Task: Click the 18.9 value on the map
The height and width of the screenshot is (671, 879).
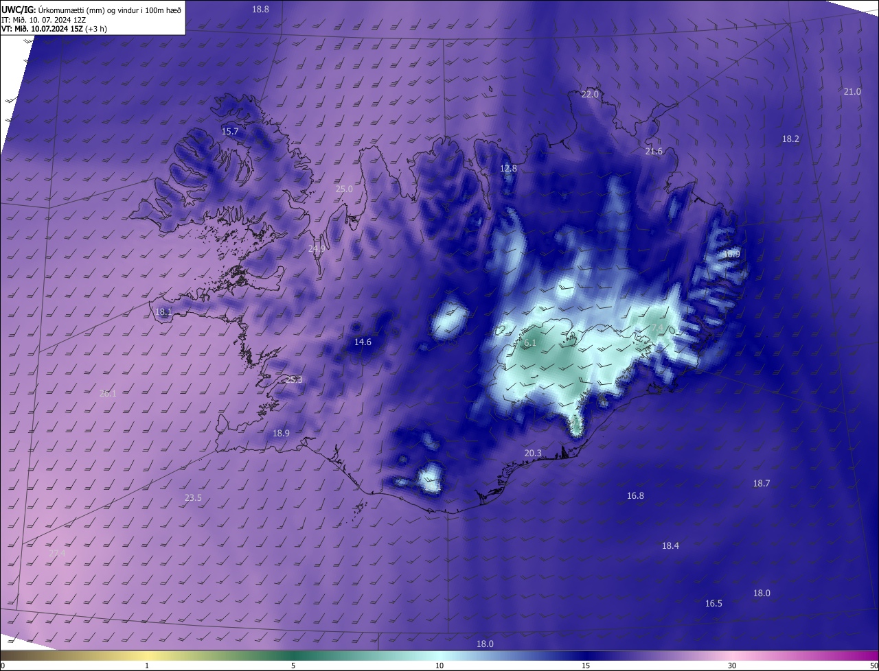Action: [281, 433]
